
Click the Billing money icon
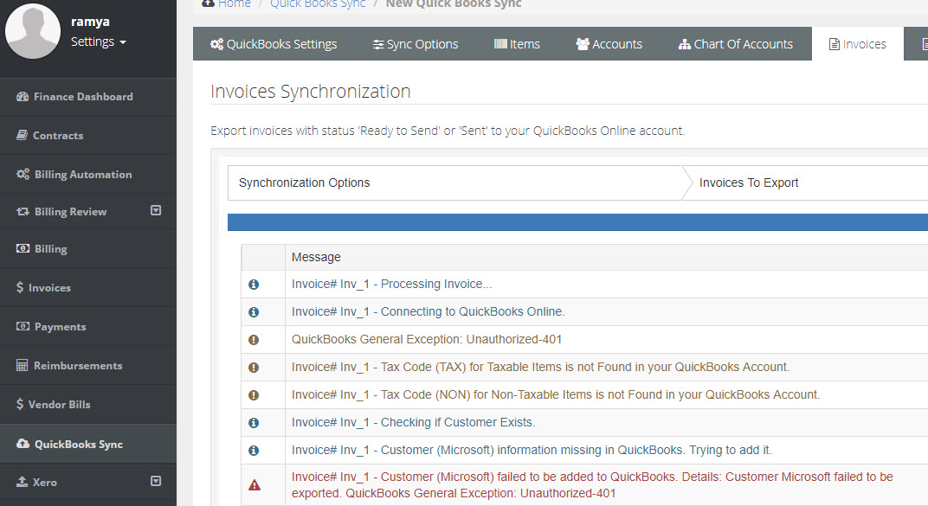point(23,249)
